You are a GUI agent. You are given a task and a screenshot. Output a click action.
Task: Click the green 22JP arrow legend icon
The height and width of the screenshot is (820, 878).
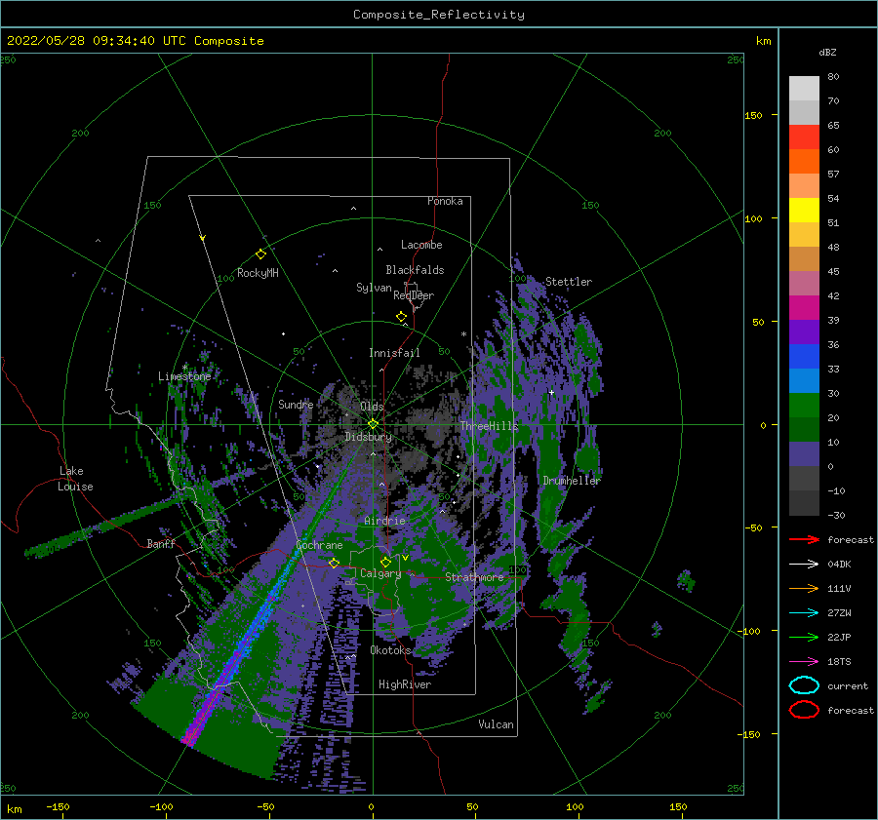click(x=804, y=637)
